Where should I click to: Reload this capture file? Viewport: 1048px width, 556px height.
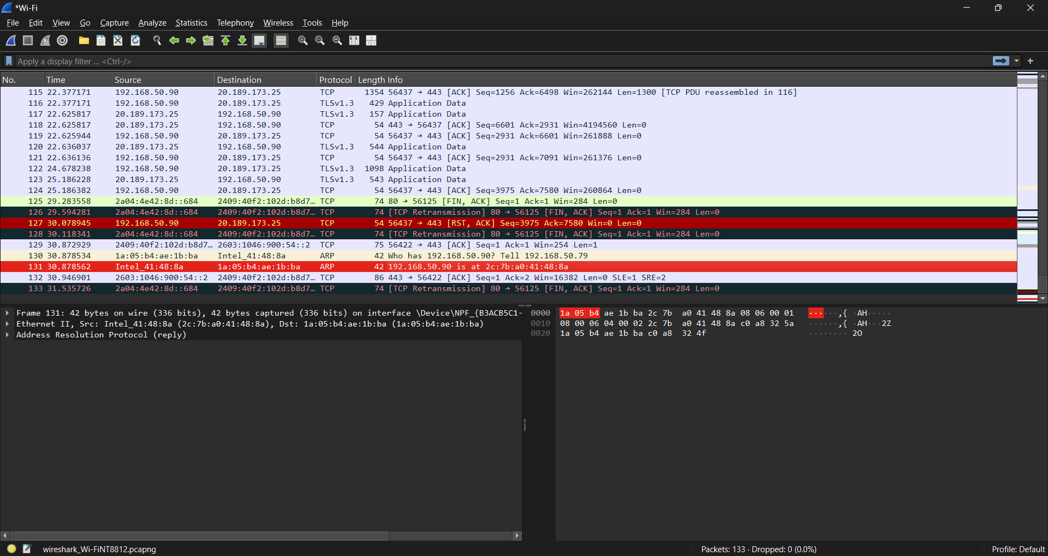(x=135, y=40)
